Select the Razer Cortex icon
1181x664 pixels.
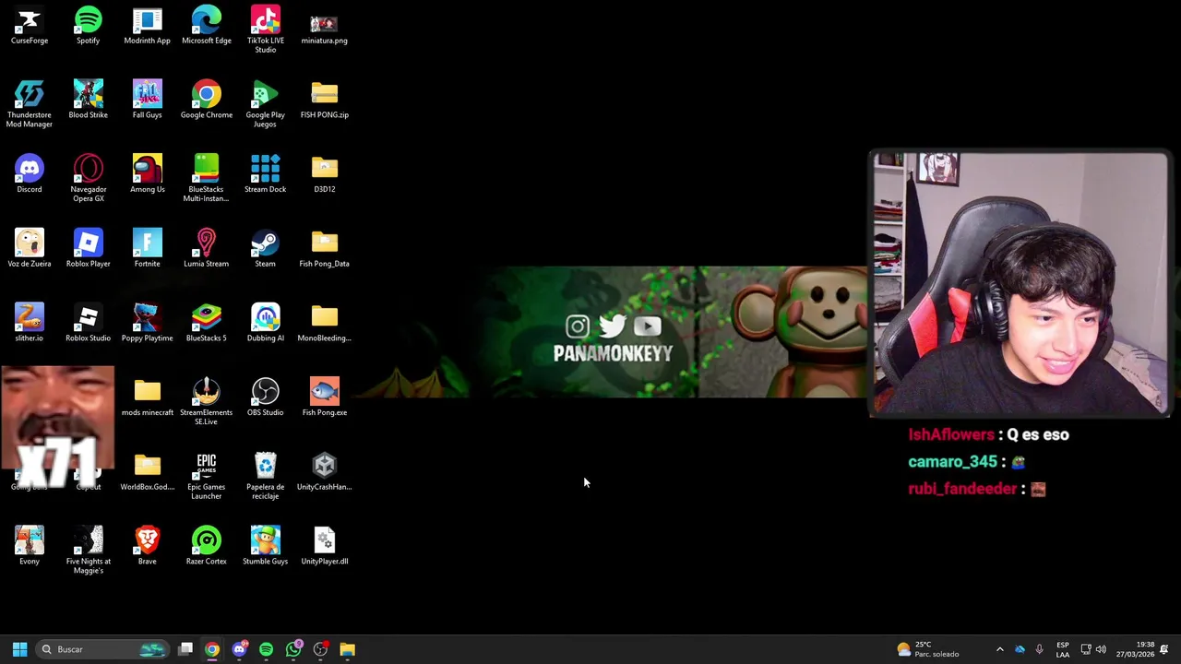(x=207, y=547)
